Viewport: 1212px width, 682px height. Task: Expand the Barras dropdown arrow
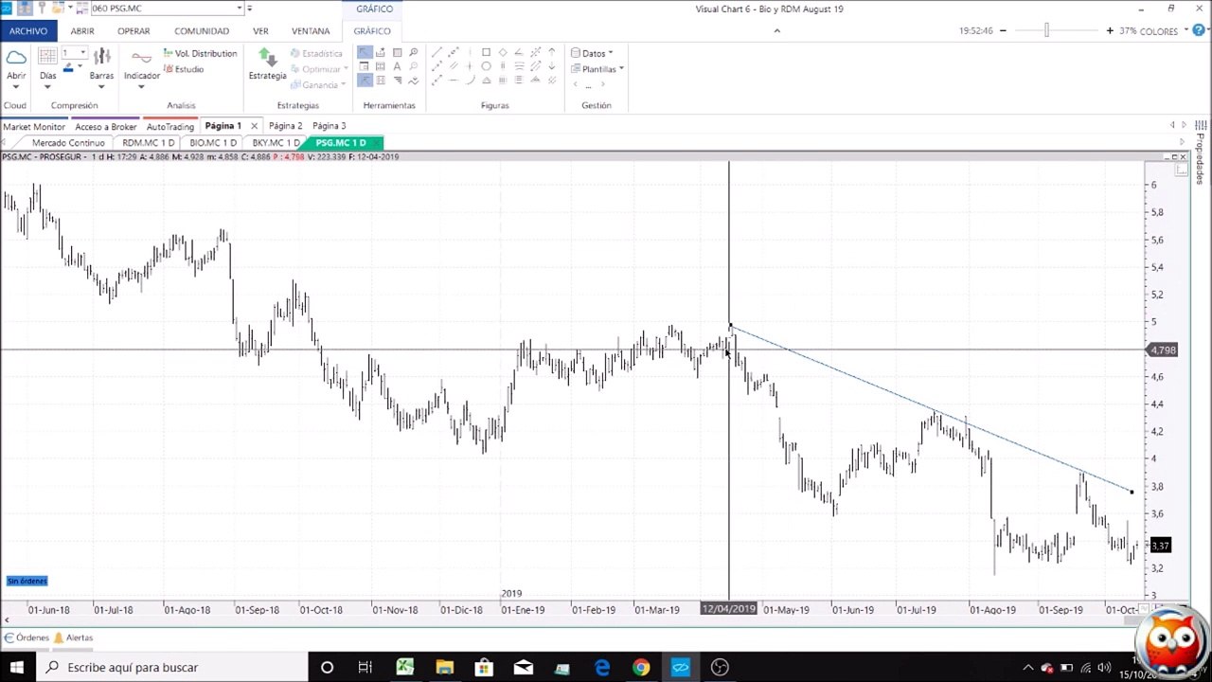pos(101,87)
